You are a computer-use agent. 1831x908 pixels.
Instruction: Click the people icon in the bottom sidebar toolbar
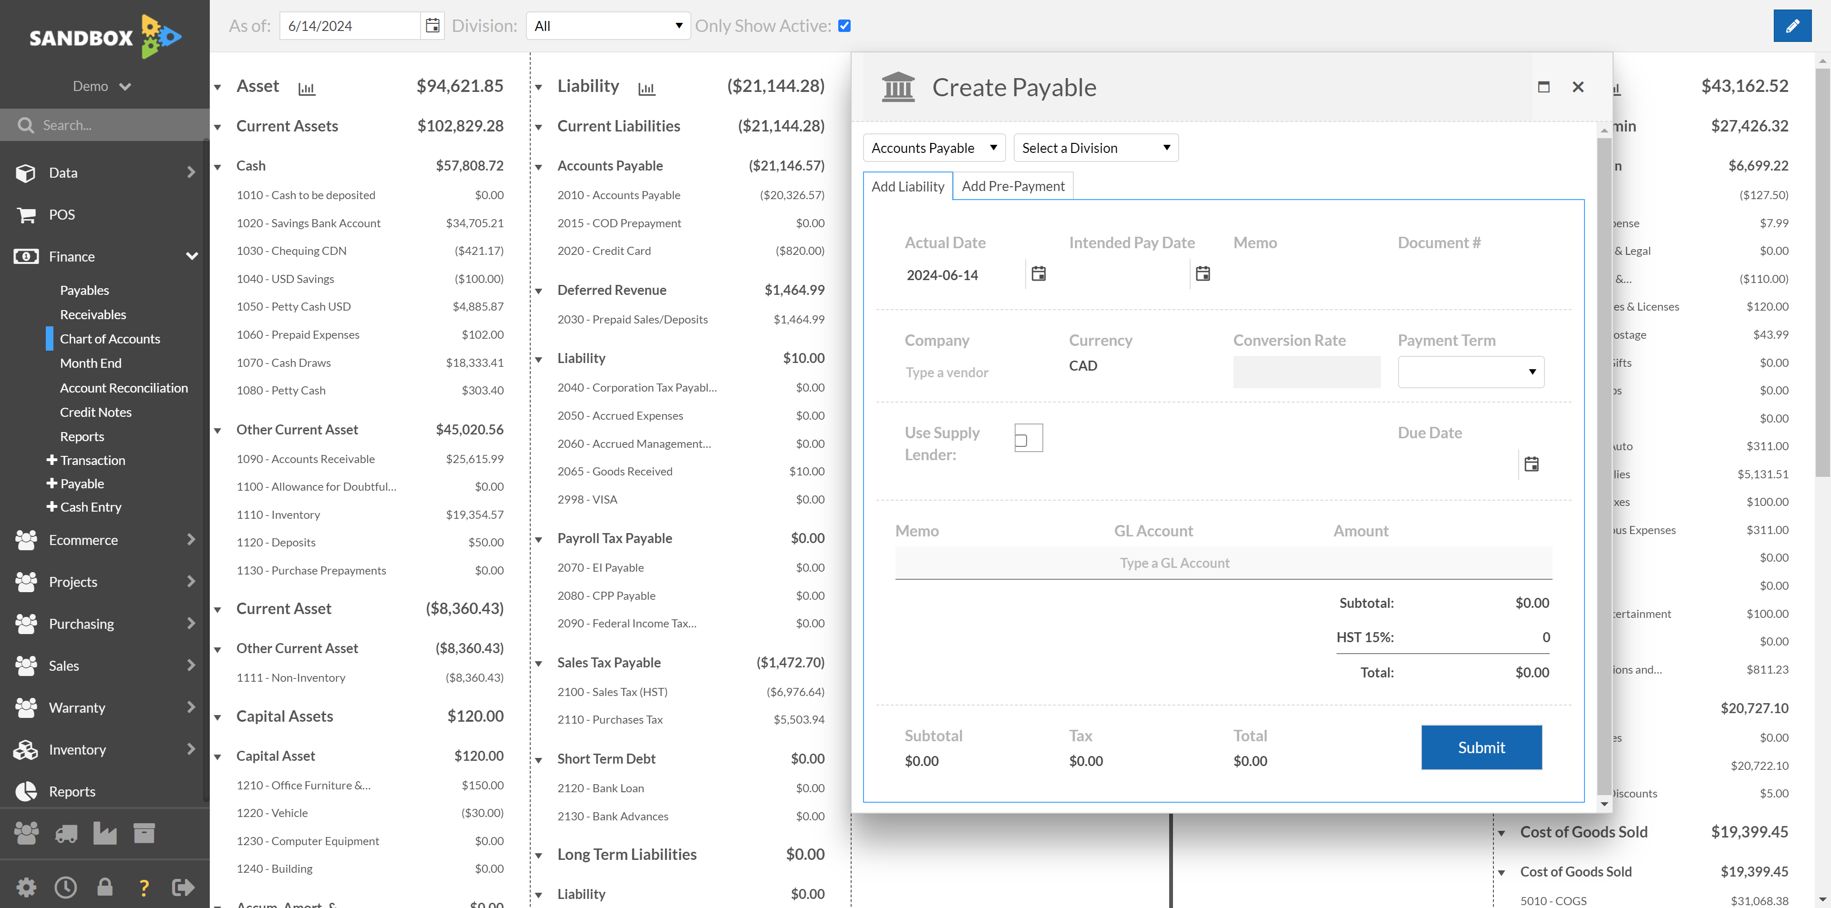(27, 833)
